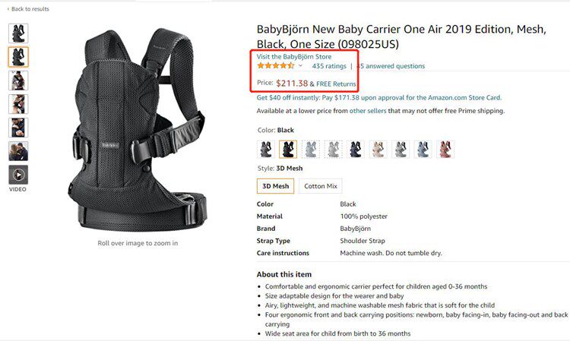Select the last rose-colored carrier swatch
The width and height of the screenshot is (570, 341).
pos(445,150)
